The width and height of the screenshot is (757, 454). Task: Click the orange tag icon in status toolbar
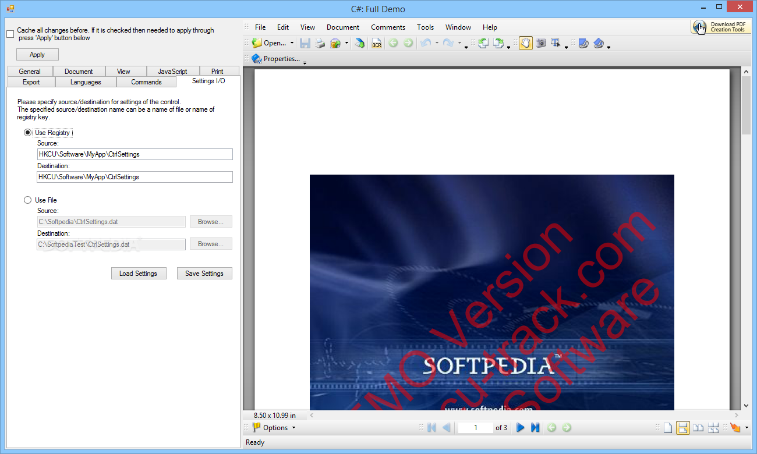tap(735, 428)
